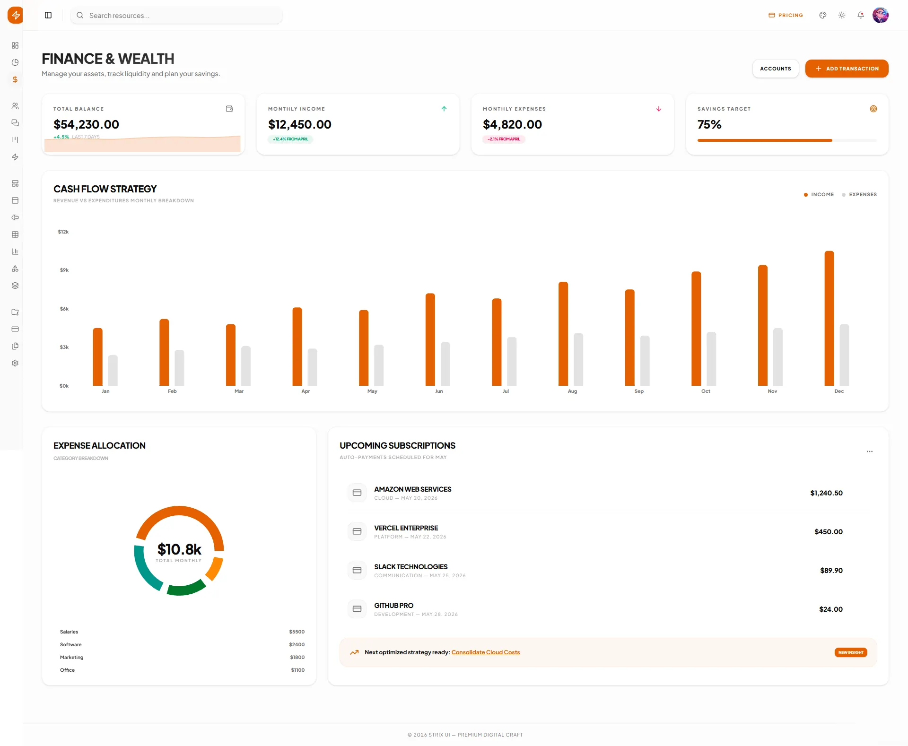Viewport: 908px width, 746px height.
Task: Open the users sidebar icon
Action: tap(15, 106)
